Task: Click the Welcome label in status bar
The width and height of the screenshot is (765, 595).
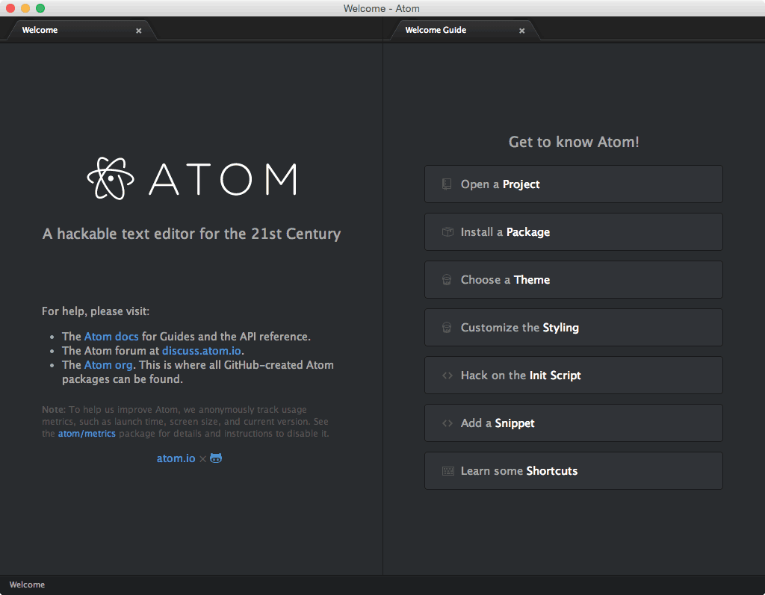Action: click(x=27, y=585)
